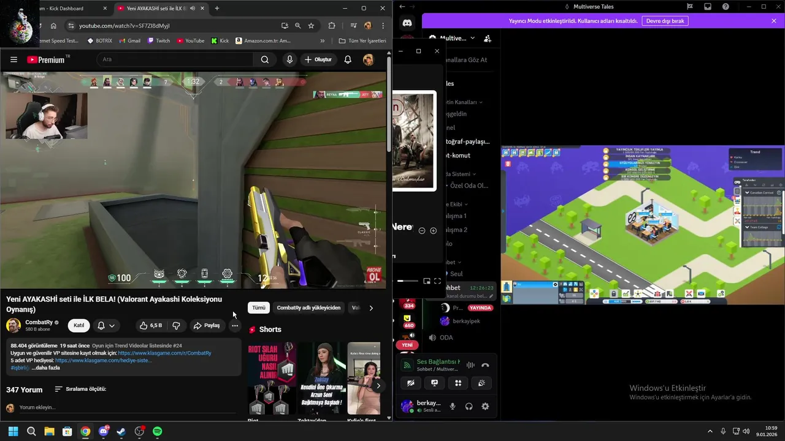Open a new Chrome tab
The width and height of the screenshot is (785, 441).
tap(217, 8)
